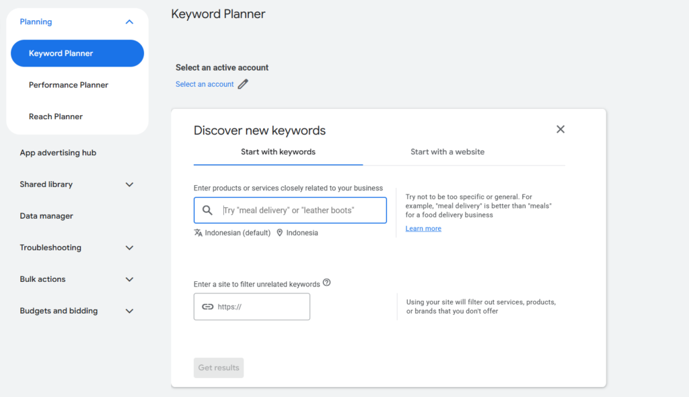Click the Planning section heading
The height and width of the screenshot is (397, 689).
point(36,22)
